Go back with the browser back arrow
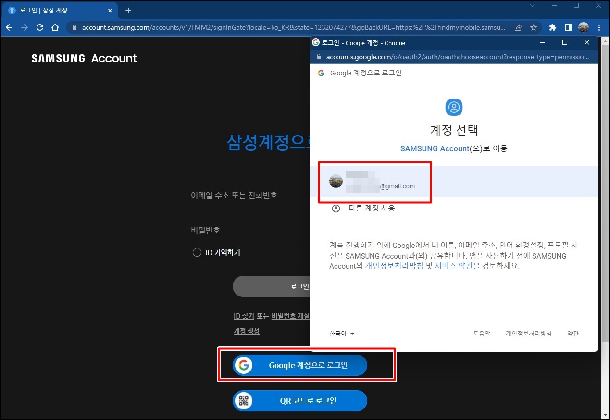Viewport: 610px width, 420px height. click(9, 27)
